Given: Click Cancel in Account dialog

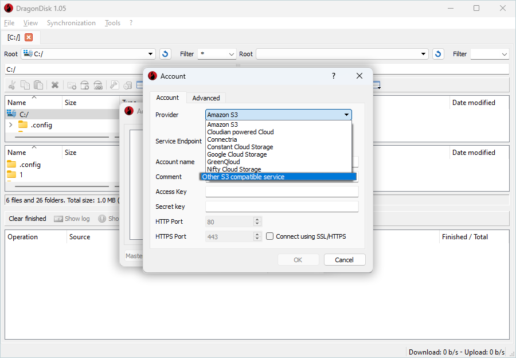Looking at the screenshot, I should point(344,260).
